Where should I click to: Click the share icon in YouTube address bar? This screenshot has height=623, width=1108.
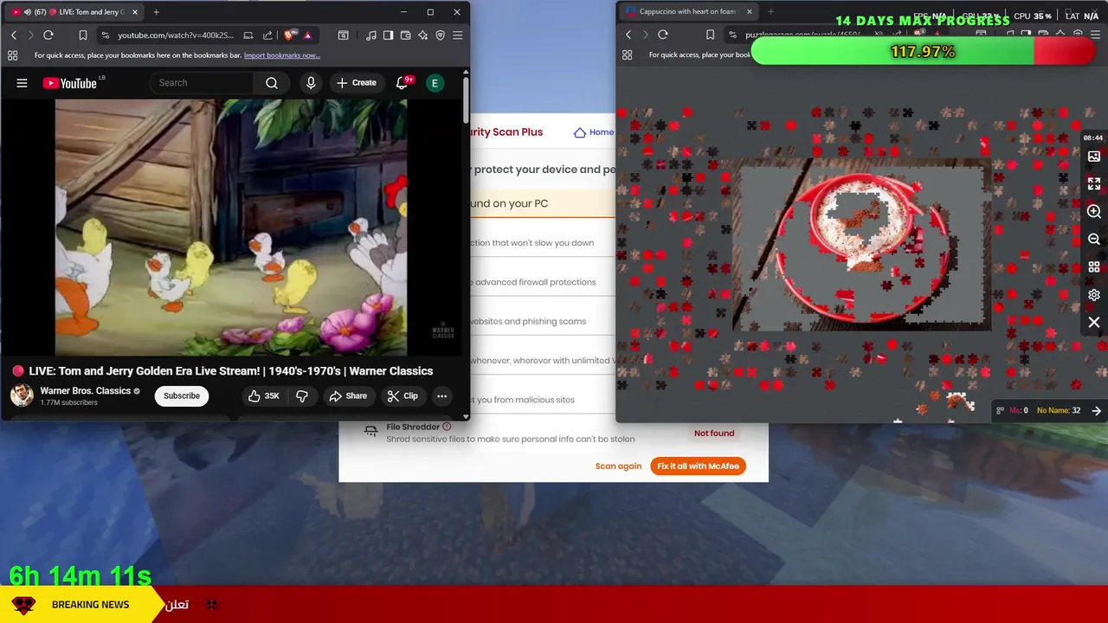click(x=267, y=35)
